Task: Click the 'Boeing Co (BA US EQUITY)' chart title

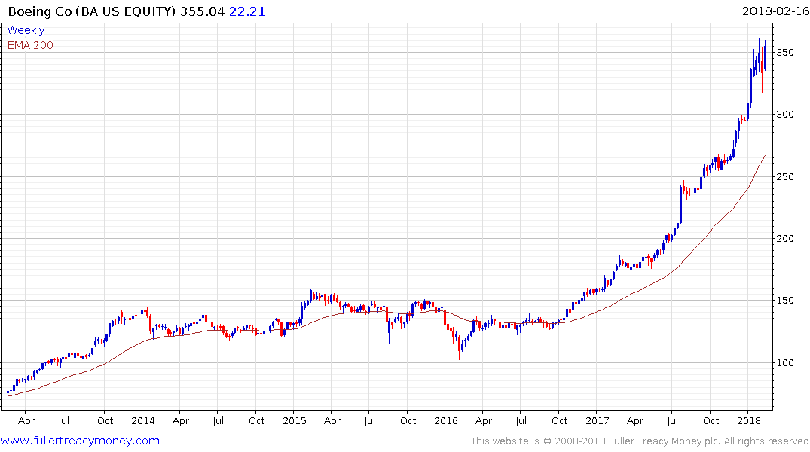Action: (x=93, y=11)
